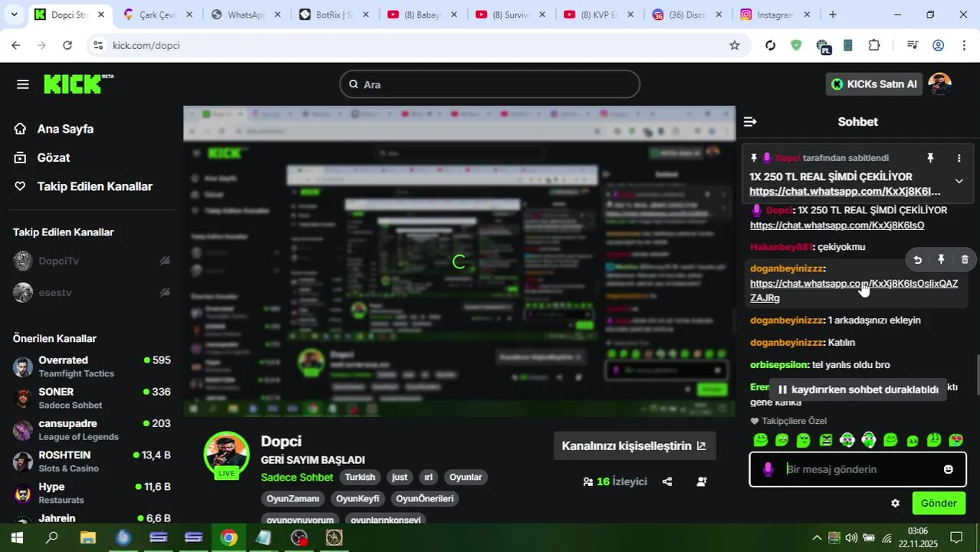Unpin the pinned message with pin icon
Image resolution: width=980 pixels, height=552 pixels.
tap(930, 158)
